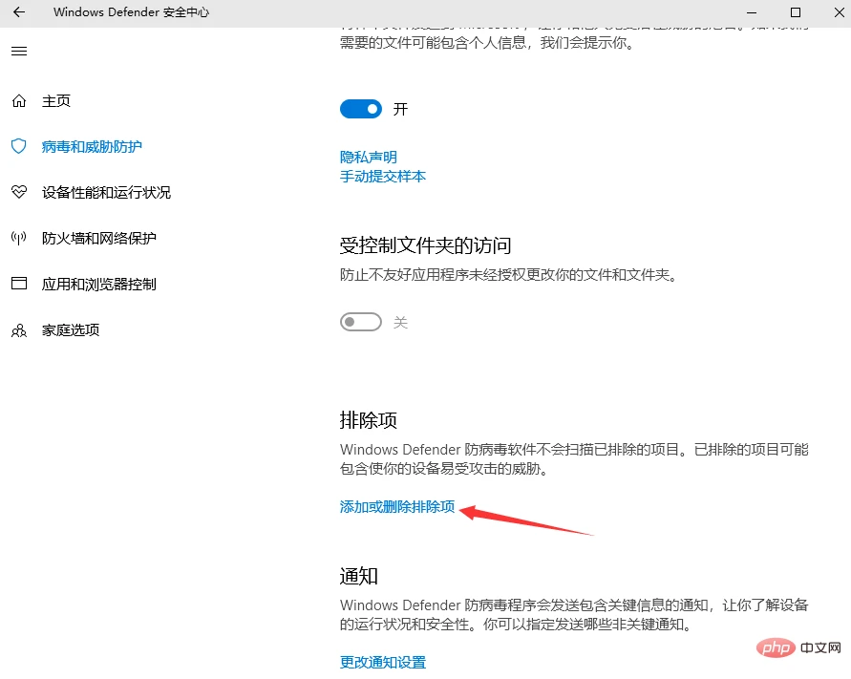Click the 防止不友好应用程序 description text
This screenshot has height=679, width=851.
510,275
